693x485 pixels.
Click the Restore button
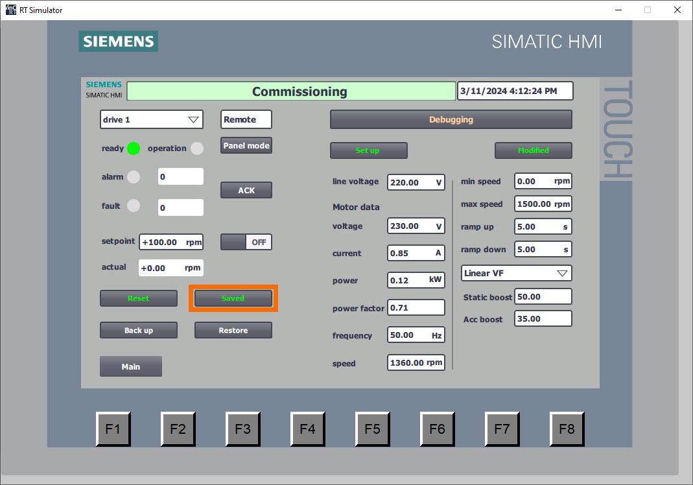233,330
